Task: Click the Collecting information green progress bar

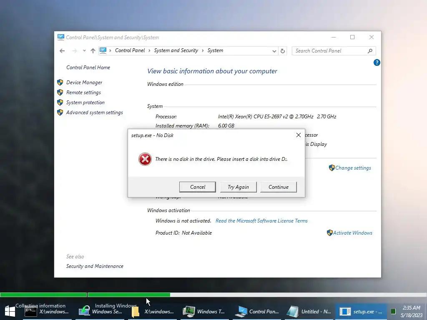Action: click(43, 295)
